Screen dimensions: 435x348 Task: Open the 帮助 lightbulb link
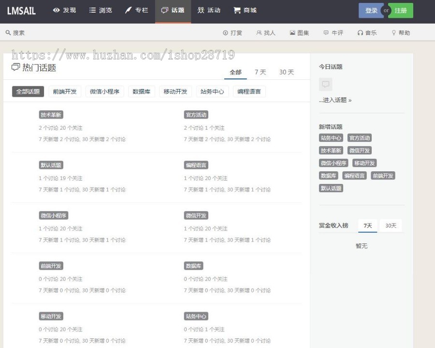(x=401, y=33)
